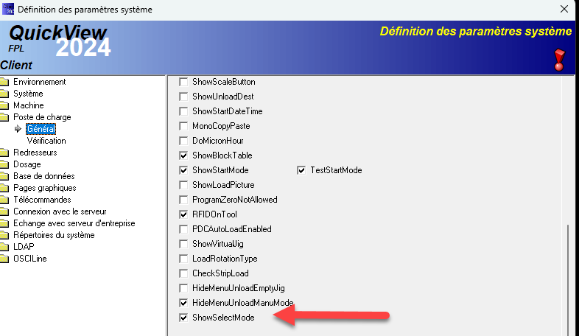Click the Poste de charge folder icon

4,117
